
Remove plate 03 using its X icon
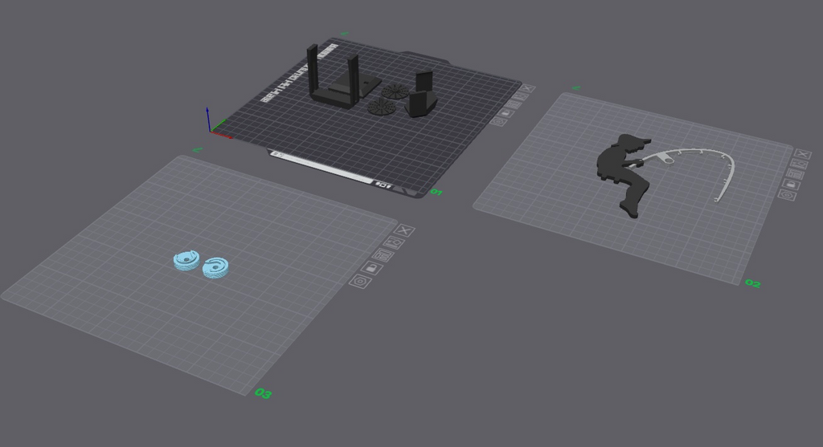coord(404,230)
